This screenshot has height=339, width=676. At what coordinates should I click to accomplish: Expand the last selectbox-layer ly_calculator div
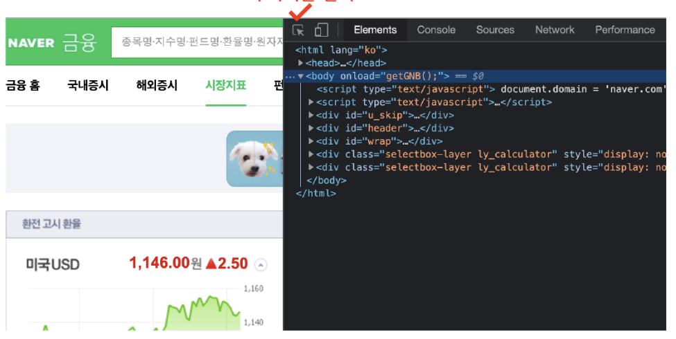click(311, 167)
